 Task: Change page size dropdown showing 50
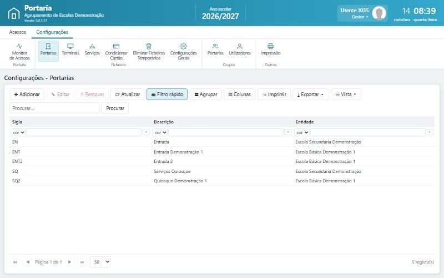(x=100, y=262)
